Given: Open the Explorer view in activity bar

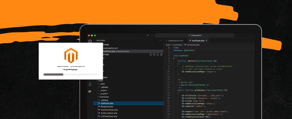Looking at the screenshot, I should pyautogui.click(x=90, y=41).
